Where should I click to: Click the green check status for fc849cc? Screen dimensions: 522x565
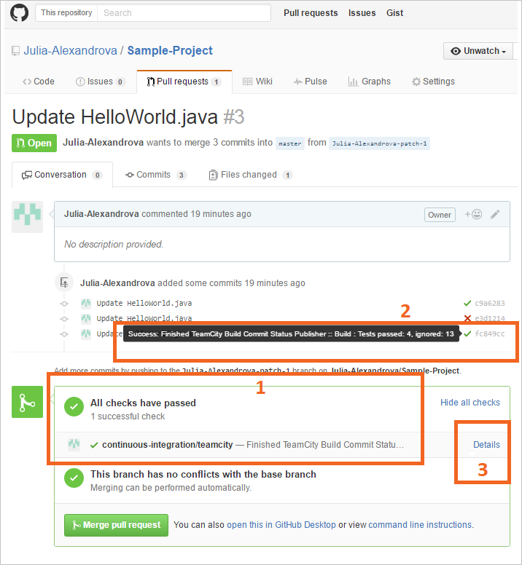pos(467,333)
